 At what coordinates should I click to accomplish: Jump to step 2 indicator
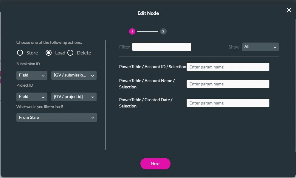(163, 31)
